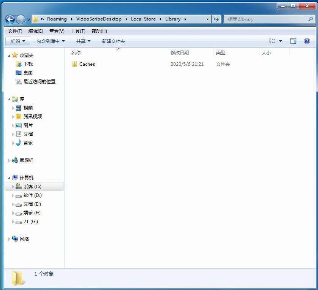The height and width of the screenshot is (290, 318).
Task: Click the 视频 film icon
Action: pos(19,108)
